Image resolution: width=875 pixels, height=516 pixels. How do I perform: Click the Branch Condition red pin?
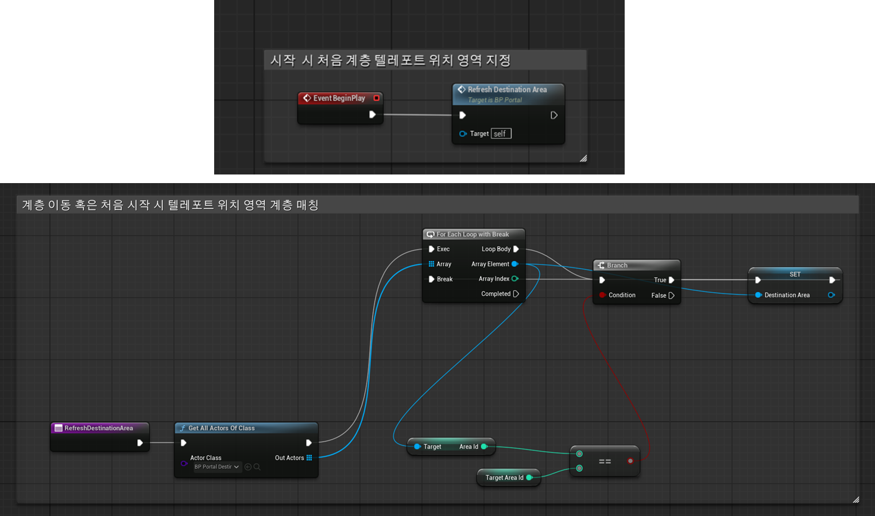[x=602, y=295]
